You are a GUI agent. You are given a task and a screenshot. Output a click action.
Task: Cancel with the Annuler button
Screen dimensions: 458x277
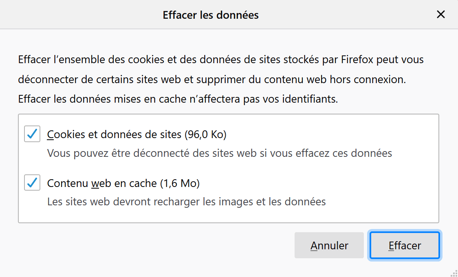point(329,246)
